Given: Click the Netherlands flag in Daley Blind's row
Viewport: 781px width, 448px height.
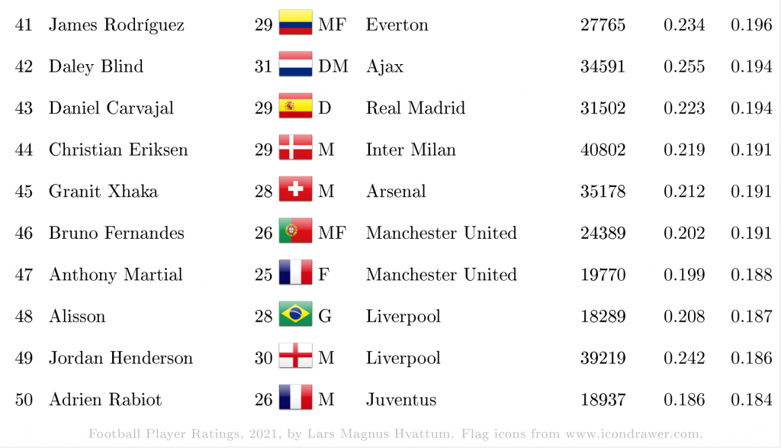Looking at the screenshot, I should point(295,64).
